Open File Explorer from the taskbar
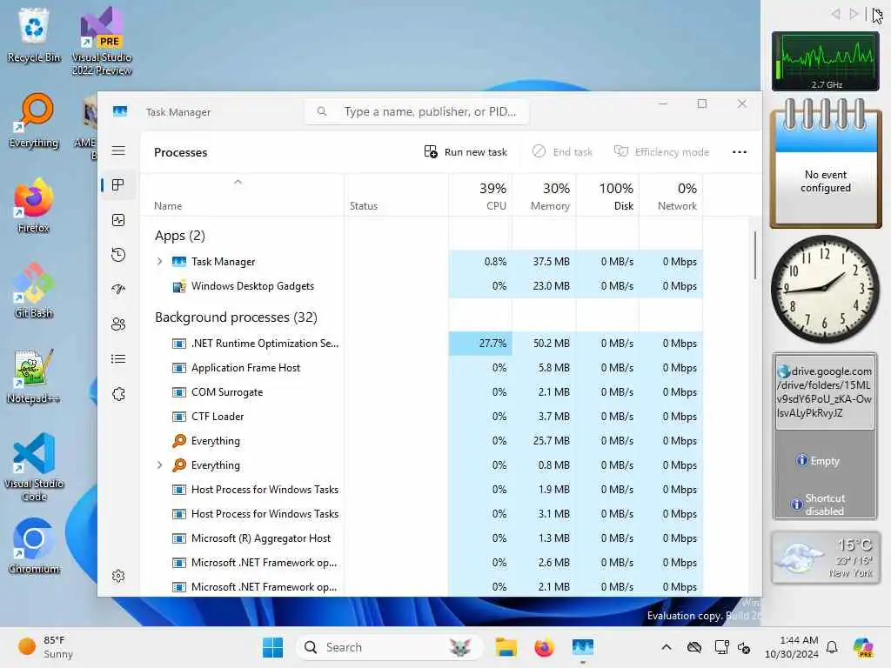 (506, 647)
